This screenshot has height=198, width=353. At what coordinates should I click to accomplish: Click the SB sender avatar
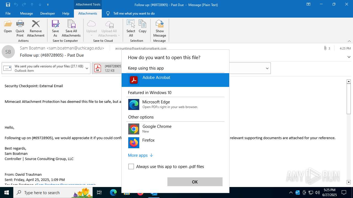click(8, 52)
